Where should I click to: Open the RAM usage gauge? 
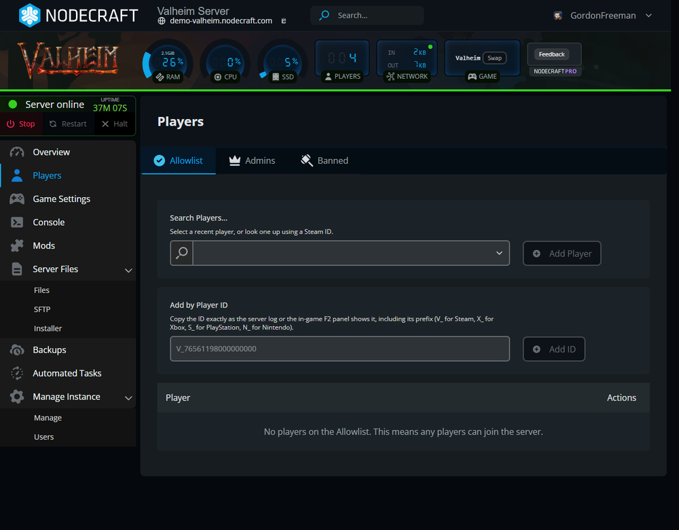[168, 62]
